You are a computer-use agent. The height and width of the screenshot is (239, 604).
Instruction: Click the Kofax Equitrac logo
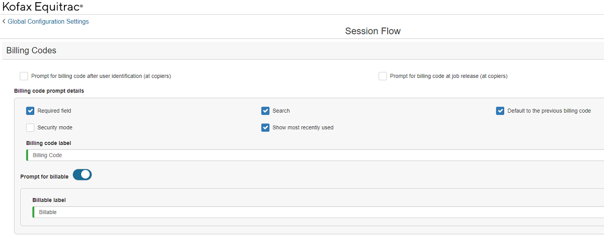click(43, 7)
